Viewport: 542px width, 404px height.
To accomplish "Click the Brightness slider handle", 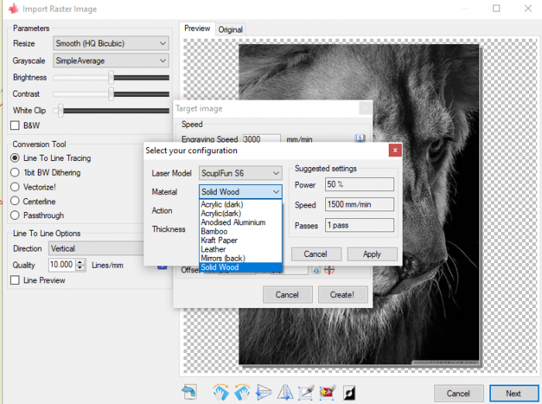I will click(111, 77).
